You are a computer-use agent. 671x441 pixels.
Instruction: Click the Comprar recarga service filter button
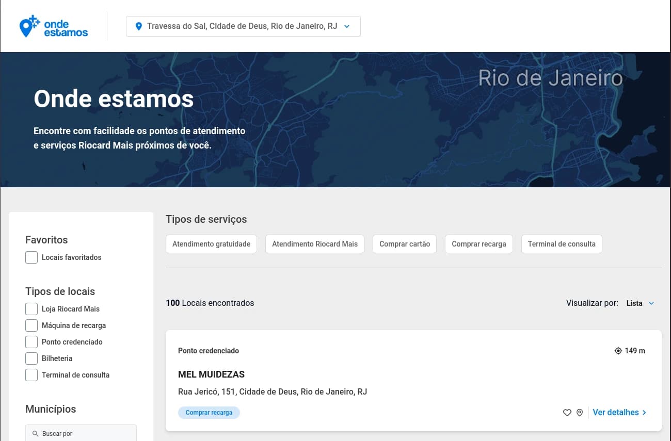tap(478, 243)
